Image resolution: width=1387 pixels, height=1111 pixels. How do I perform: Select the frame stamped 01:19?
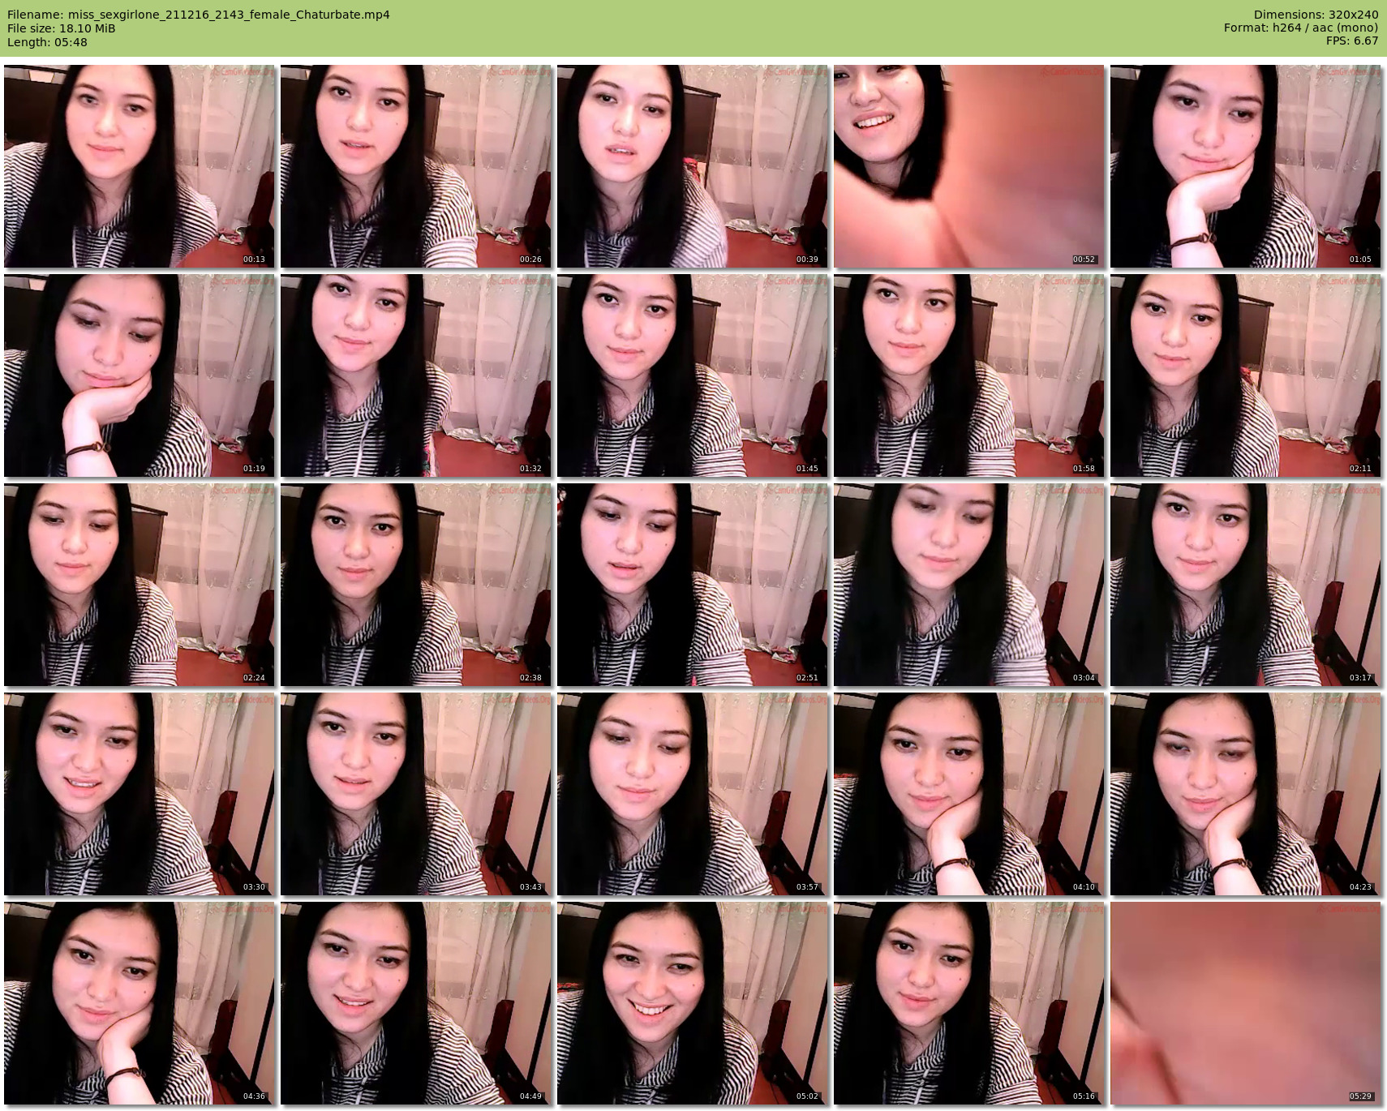[x=140, y=375]
